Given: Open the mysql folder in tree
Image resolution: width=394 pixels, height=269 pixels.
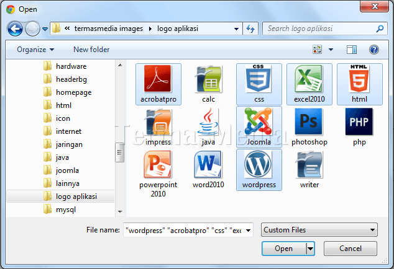Looking at the screenshot, I should 60,209.
